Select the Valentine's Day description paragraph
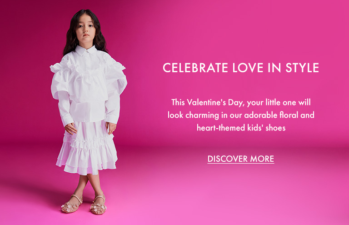This screenshot has width=349, height=225. [x=241, y=115]
